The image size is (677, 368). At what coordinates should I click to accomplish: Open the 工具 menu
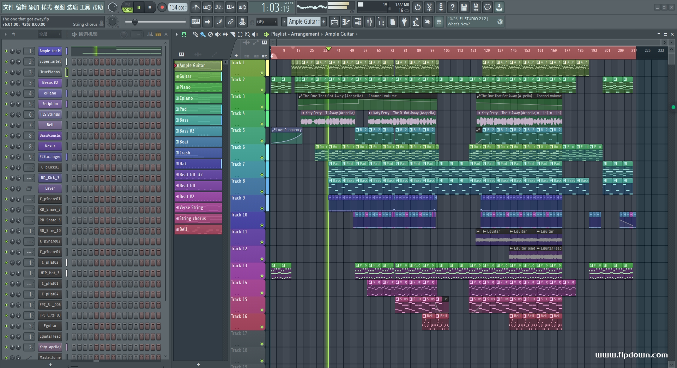tap(85, 7)
